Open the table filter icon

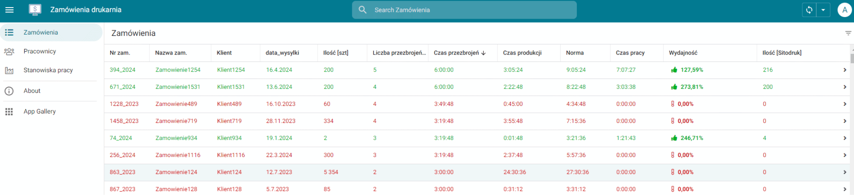point(848,33)
